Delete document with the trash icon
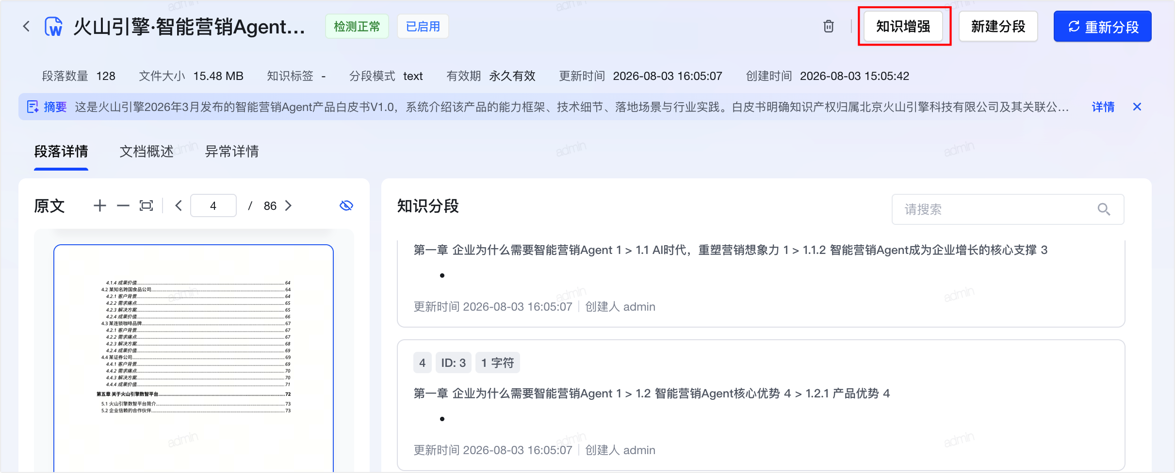This screenshot has width=1175, height=473. [x=829, y=26]
